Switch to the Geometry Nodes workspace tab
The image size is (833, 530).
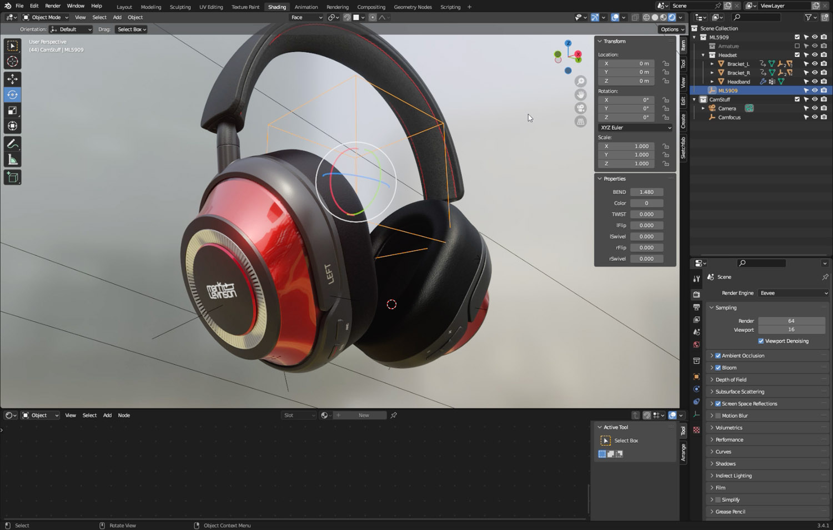[413, 7]
